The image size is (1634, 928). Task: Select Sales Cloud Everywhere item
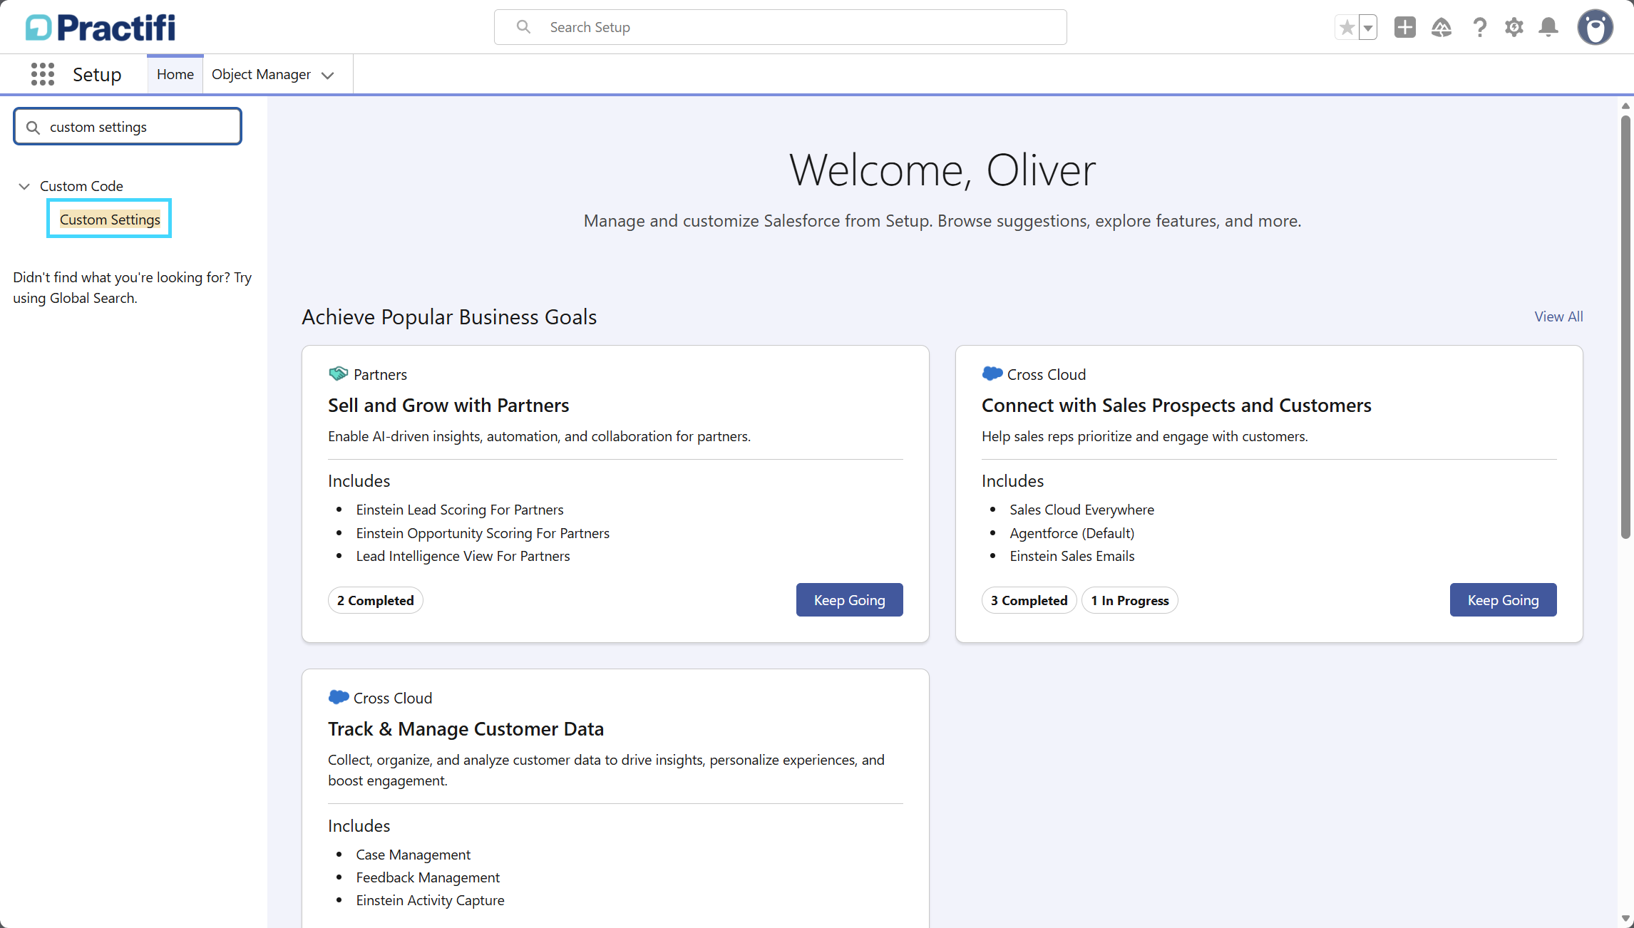tap(1081, 510)
